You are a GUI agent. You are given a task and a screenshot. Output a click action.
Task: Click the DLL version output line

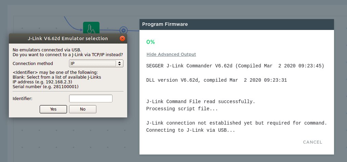pyautogui.click(x=216, y=80)
